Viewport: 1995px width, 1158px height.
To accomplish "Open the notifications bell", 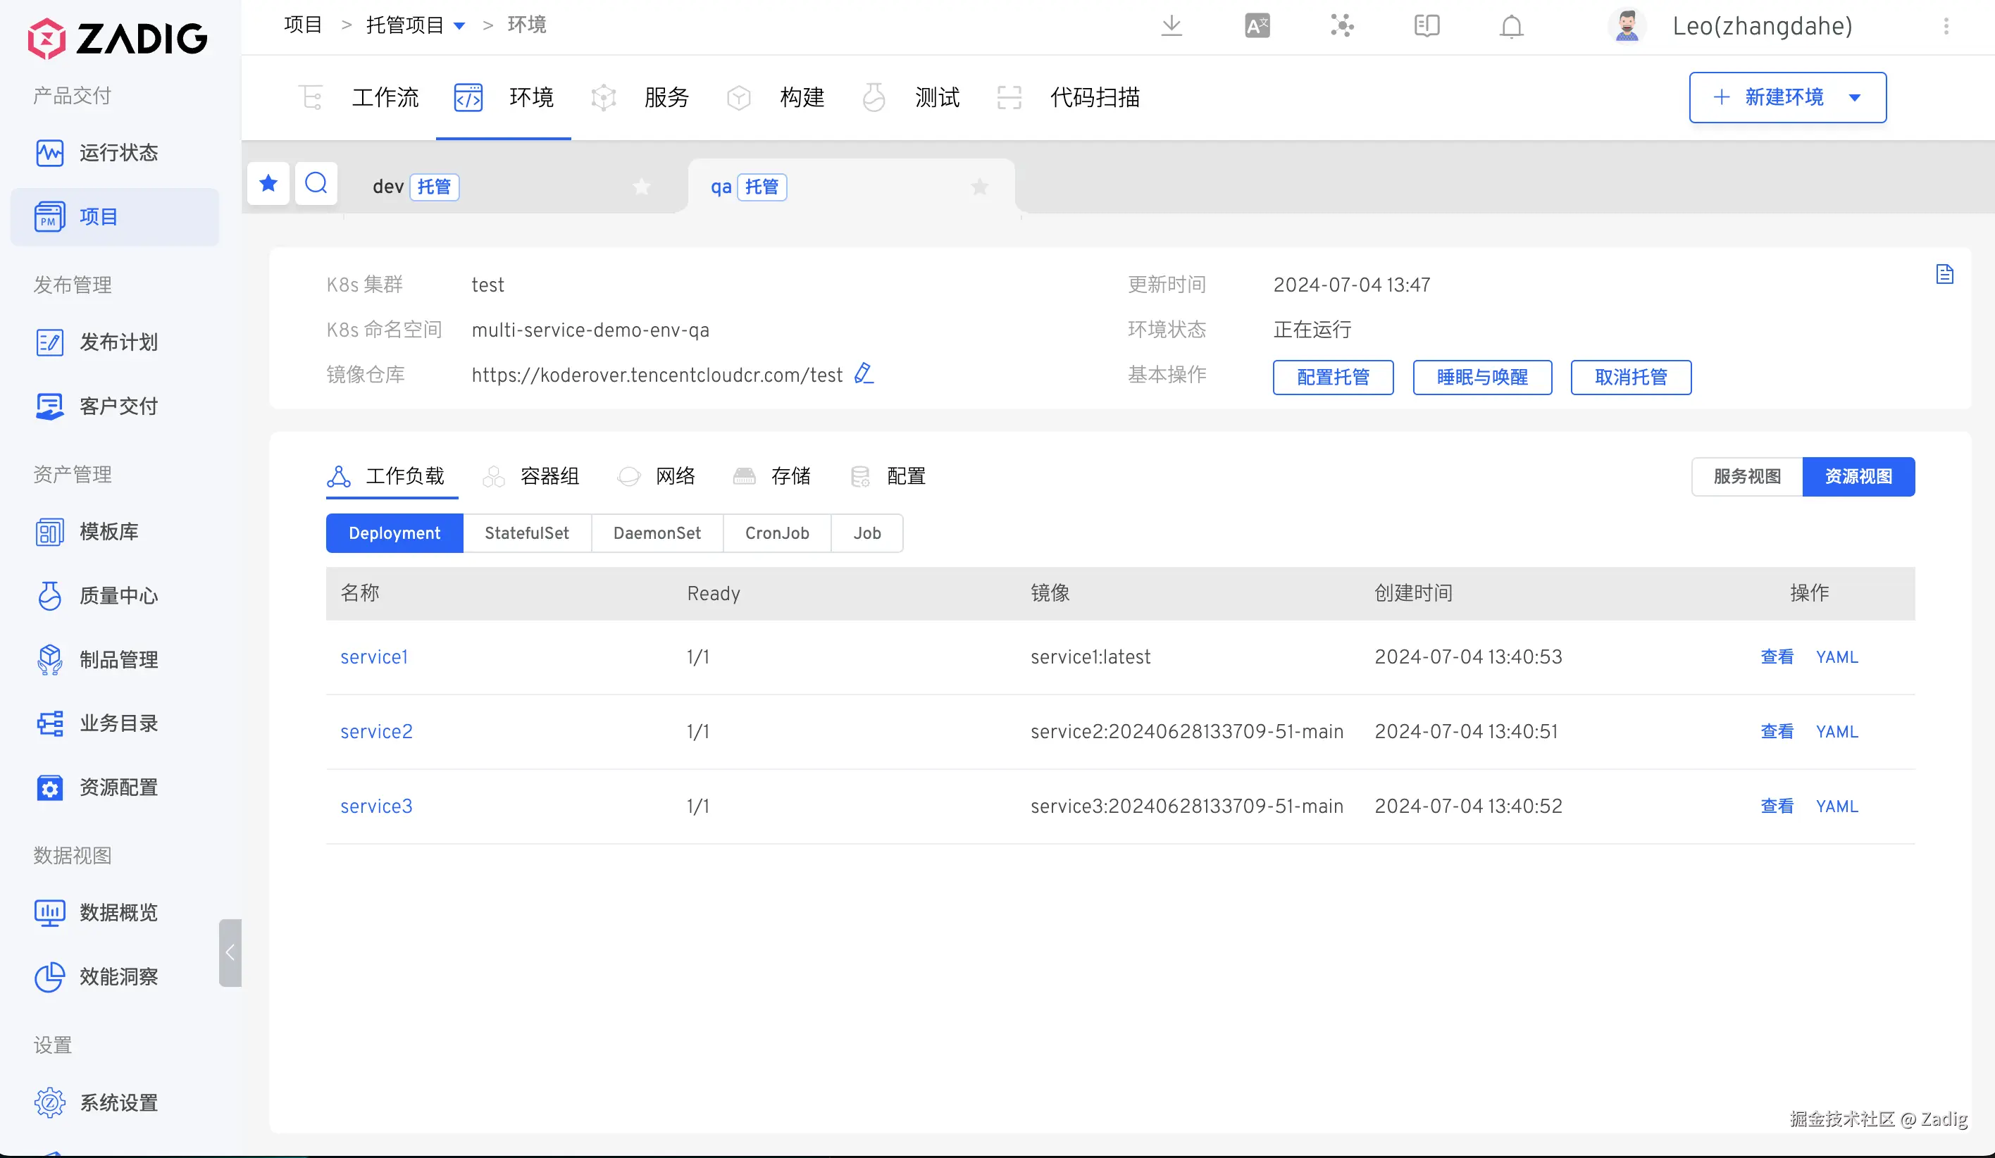I will (1510, 26).
